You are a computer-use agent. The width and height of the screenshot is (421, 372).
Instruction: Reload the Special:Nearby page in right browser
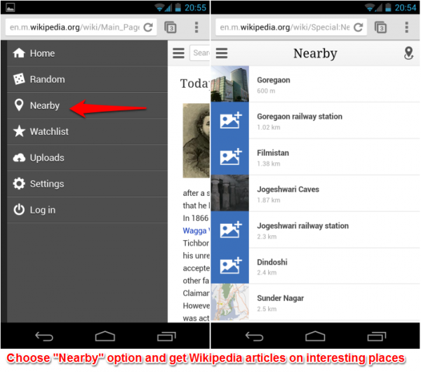(359, 27)
